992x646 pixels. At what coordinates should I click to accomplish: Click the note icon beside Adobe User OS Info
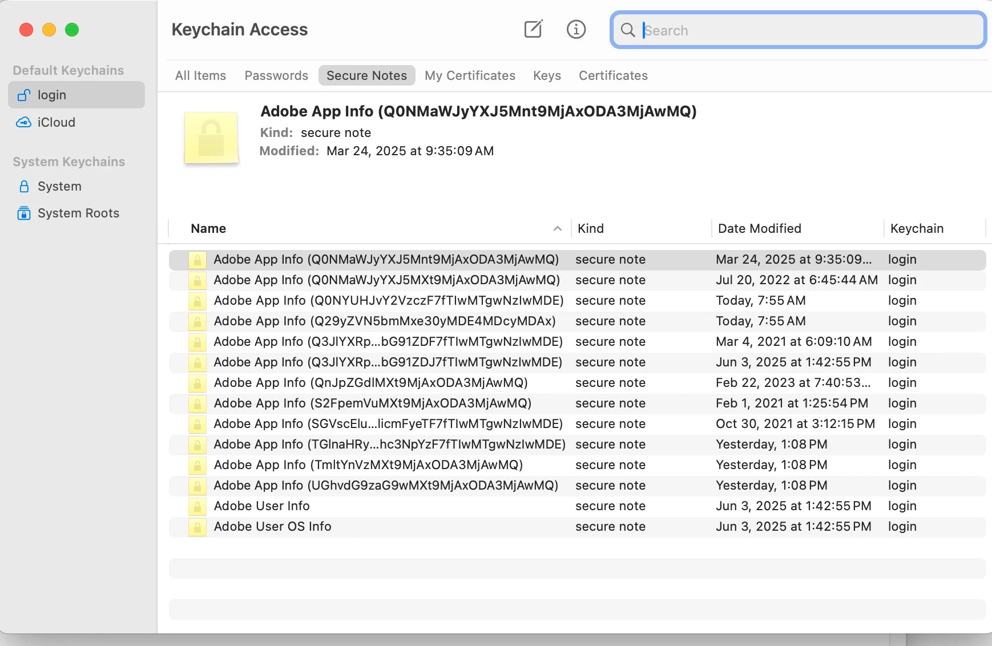[x=197, y=527]
